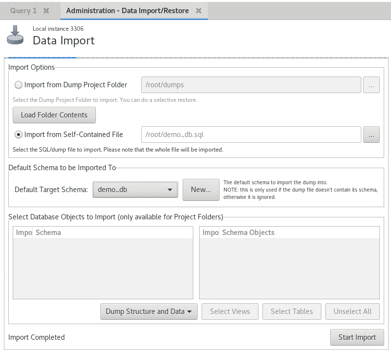Screen dimensions: 391x350
Task: Click 'Select the Dump Project Folder' hint text
Action: coord(105,100)
